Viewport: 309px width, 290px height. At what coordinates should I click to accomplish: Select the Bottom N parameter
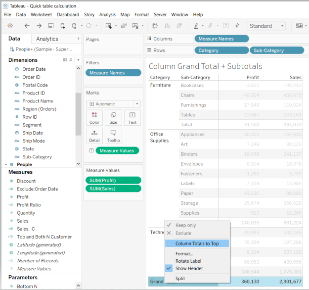(27, 286)
